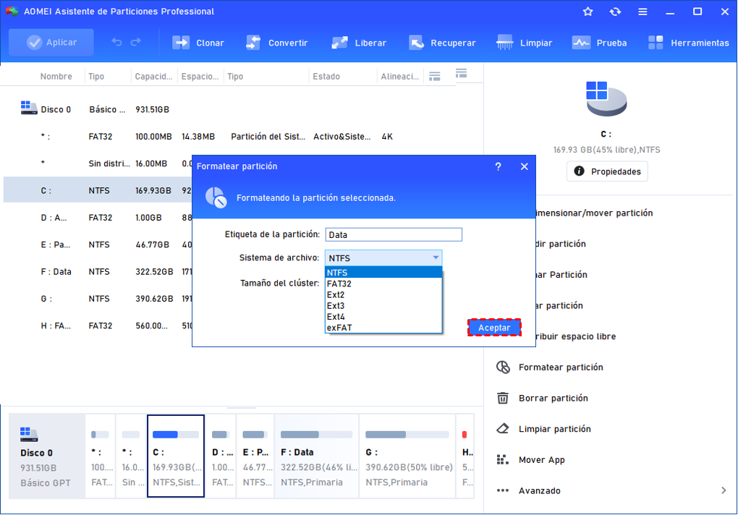Viewport: 738px width, 515px height.
Task: Start the Limpiar tool from the toolbar
Action: coord(524,43)
